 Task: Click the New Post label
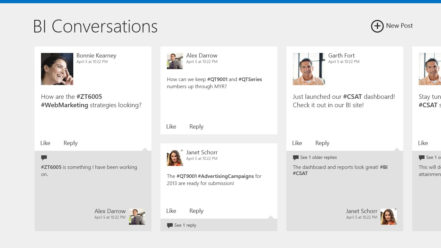[399, 26]
